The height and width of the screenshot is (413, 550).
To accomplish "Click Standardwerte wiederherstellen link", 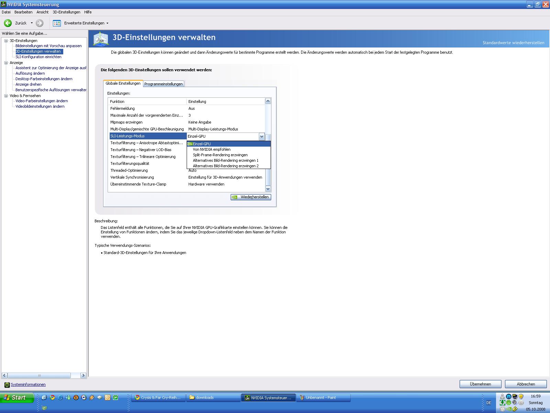I will [514, 43].
